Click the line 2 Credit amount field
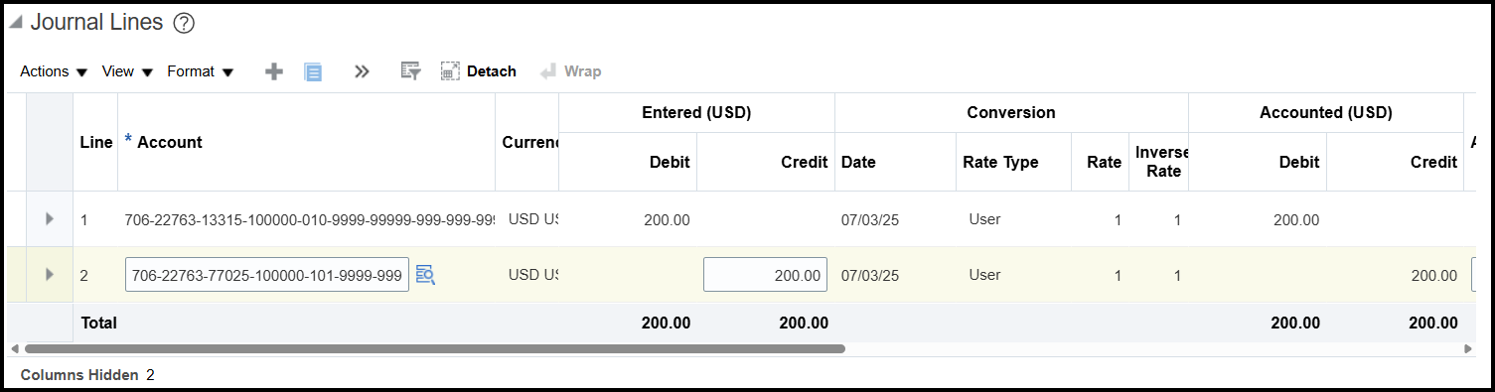The image size is (1495, 392). pos(765,275)
